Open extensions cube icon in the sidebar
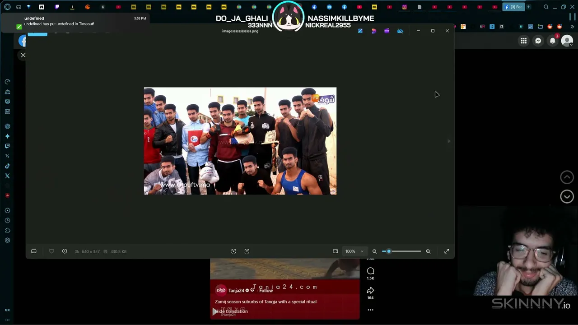Viewport: 578px width, 325px height. click(x=7, y=230)
